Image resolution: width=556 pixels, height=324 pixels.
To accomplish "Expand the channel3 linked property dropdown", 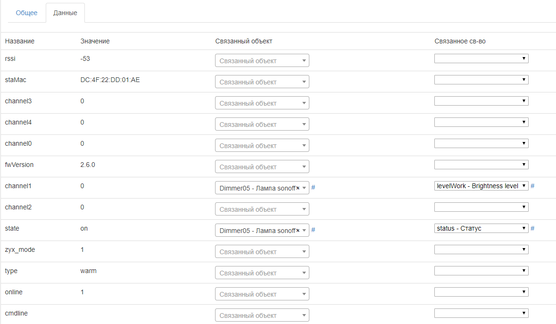I will [x=481, y=101].
